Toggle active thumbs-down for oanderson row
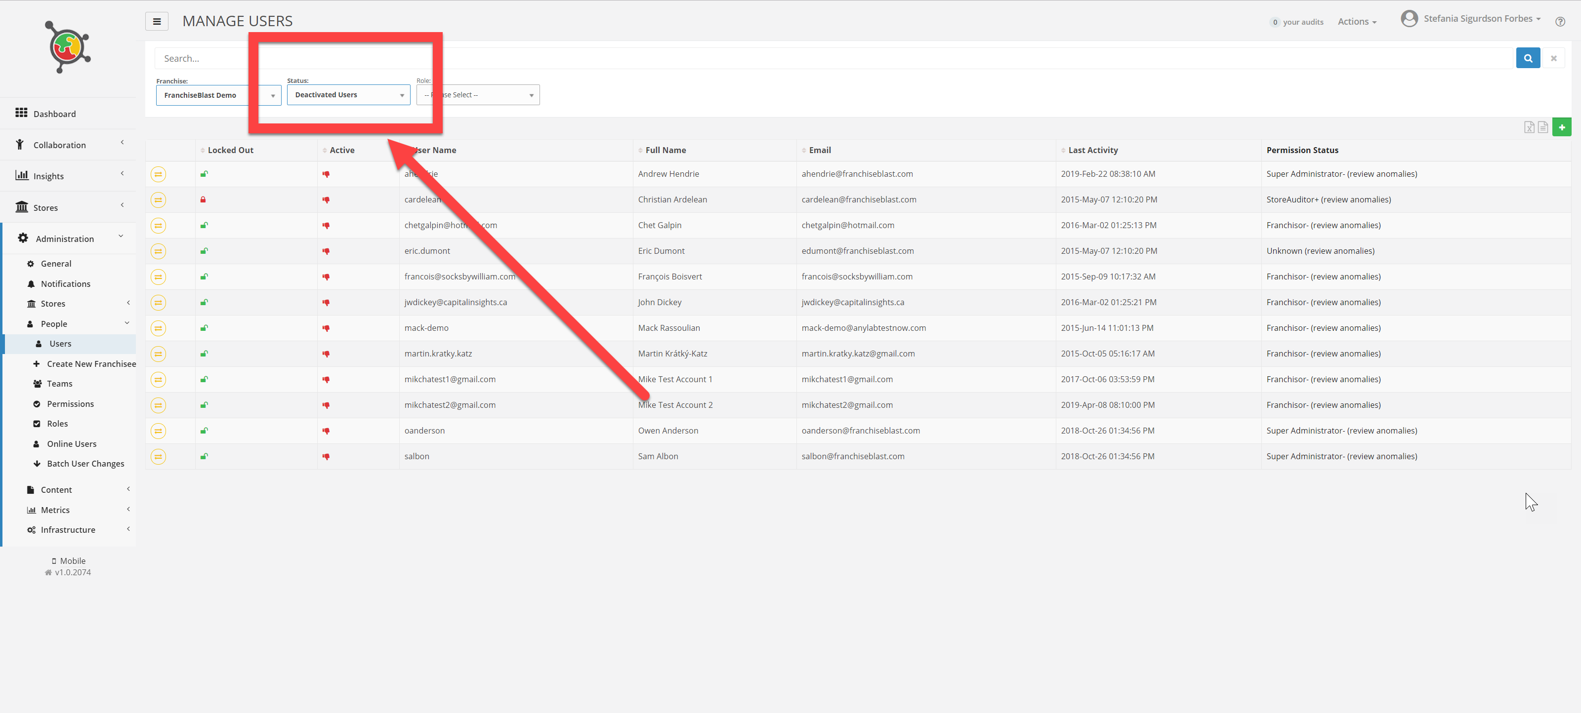This screenshot has width=1581, height=713. click(x=326, y=432)
